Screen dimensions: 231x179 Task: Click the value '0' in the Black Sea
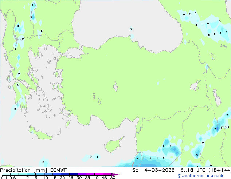131,28
